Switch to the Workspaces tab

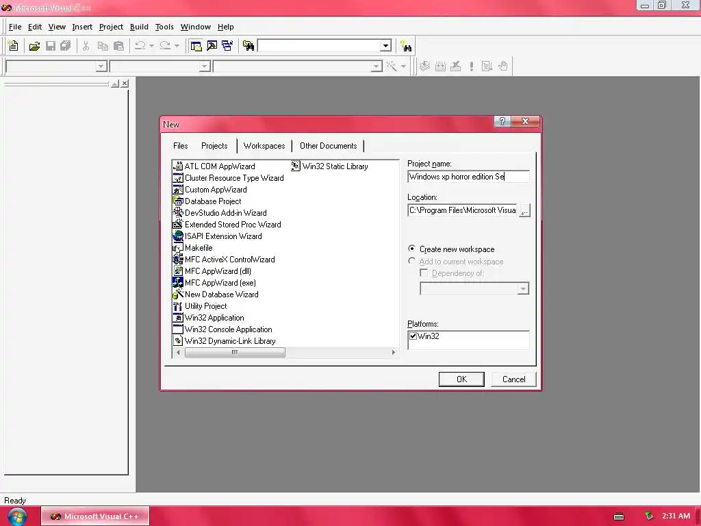(264, 146)
